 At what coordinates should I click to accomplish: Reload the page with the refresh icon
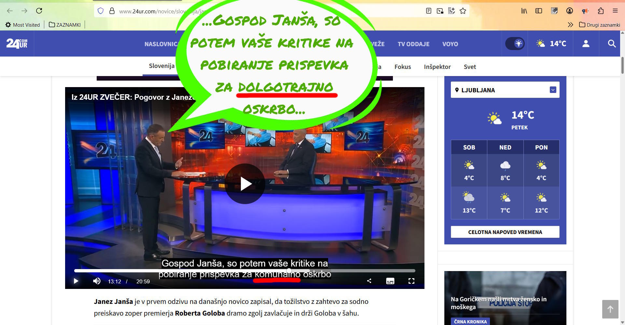tap(39, 11)
